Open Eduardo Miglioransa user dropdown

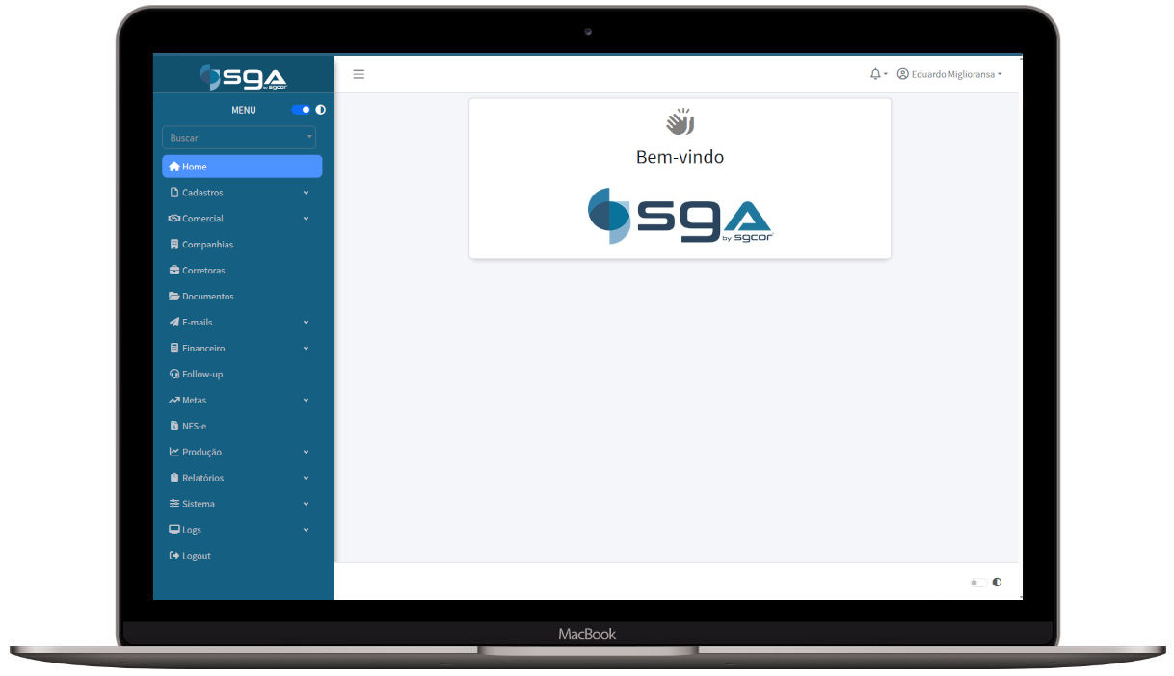(x=949, y=74)
